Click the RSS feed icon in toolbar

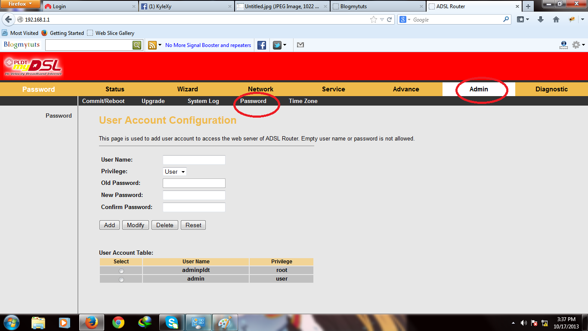(152, 45)
